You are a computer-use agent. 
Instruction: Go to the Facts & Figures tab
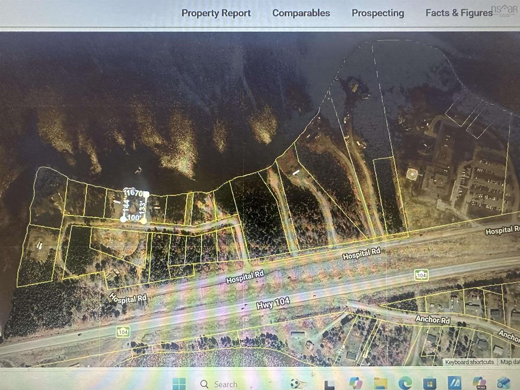[459, 13]
